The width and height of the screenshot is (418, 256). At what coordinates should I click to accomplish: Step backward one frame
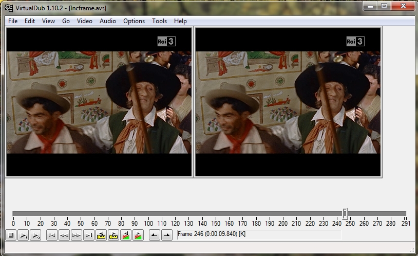[64, 235]
